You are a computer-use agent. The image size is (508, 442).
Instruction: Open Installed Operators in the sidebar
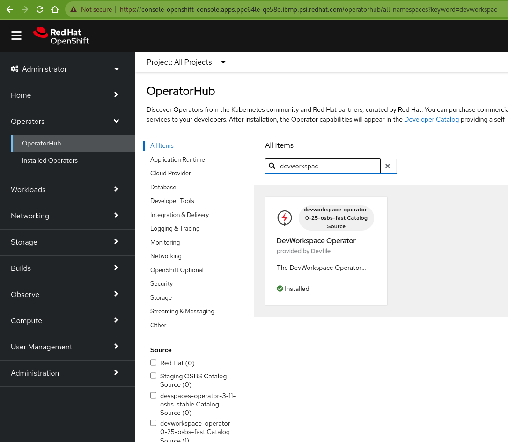50,160
